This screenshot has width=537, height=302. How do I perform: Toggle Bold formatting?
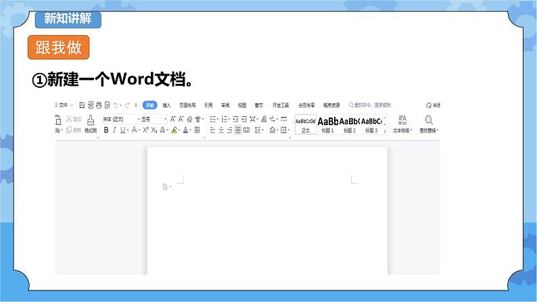(106, 130)
